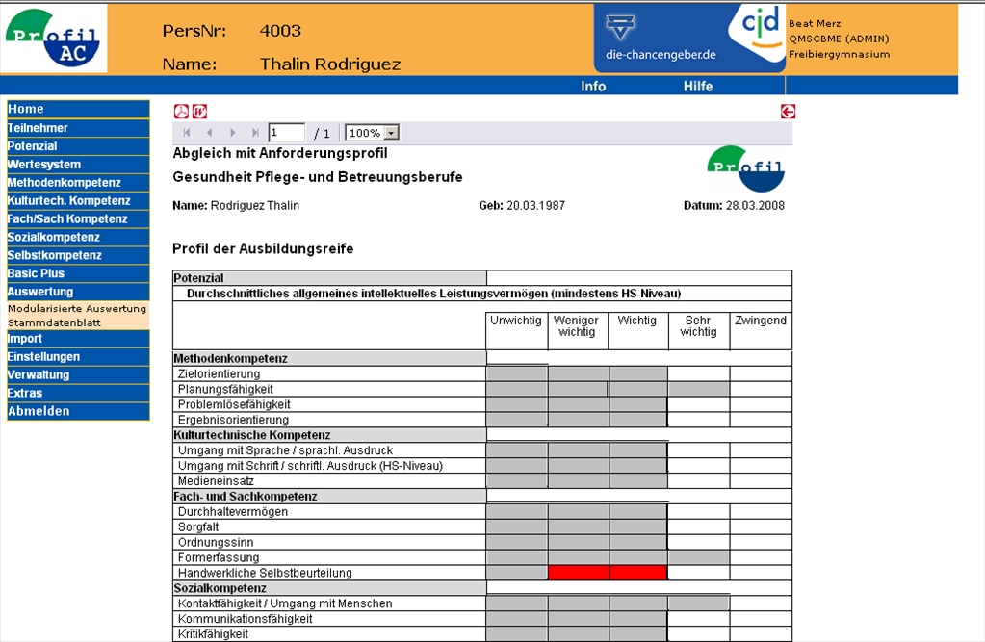Jump to last report page

pos(255,133)
